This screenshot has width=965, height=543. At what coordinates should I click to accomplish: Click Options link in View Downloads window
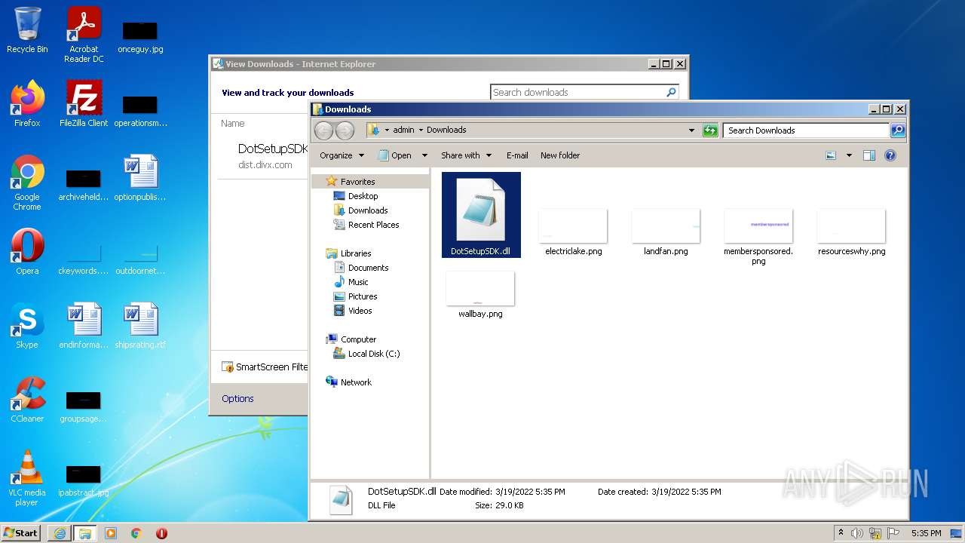coord(237,398)
